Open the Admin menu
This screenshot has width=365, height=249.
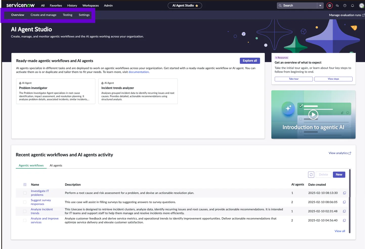[x=108, y=6]
